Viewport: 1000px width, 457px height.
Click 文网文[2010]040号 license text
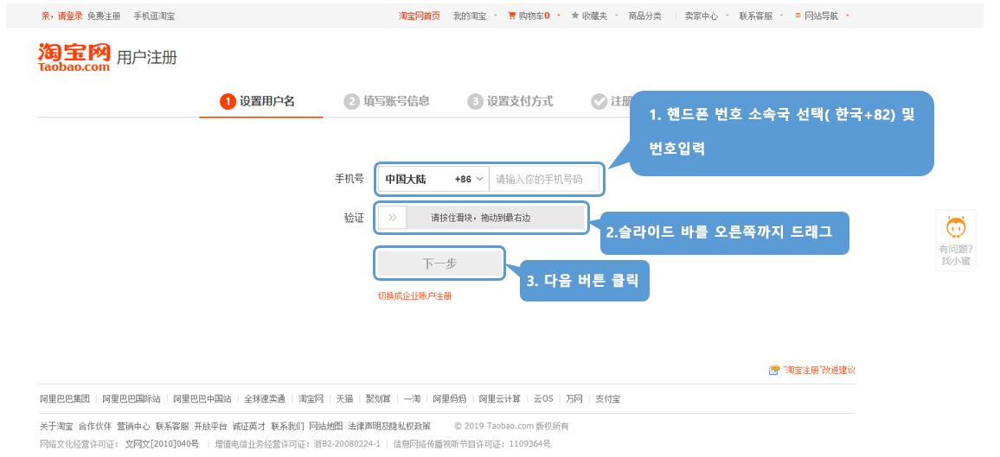[x=162, y=444]
